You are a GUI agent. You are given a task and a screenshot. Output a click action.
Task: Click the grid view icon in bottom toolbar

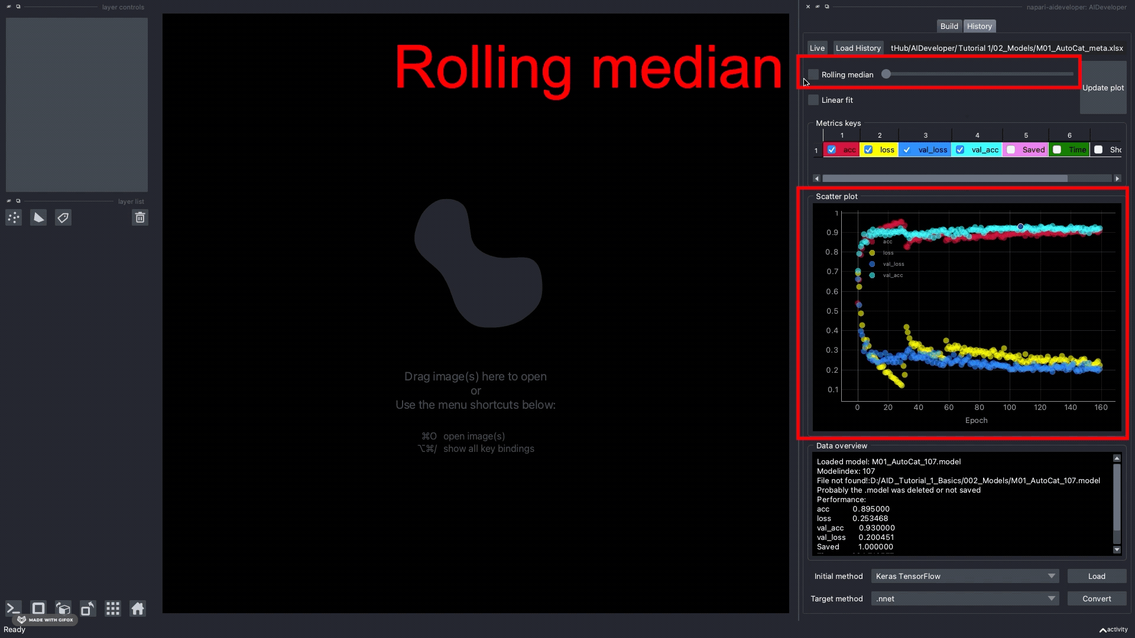(112, 608)
